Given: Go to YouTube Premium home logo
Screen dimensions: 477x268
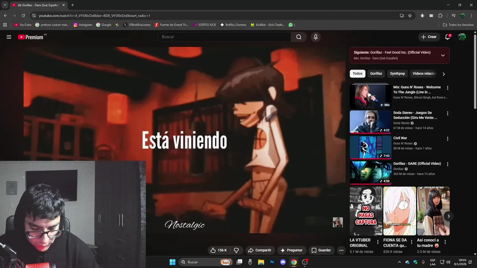Looking at the screenshot, I should click(31, 37).
